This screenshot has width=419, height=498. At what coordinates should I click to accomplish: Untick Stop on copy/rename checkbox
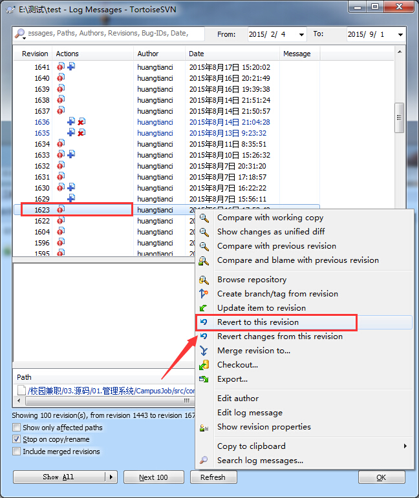(17, 439)
